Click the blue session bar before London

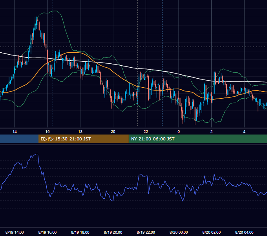pyautogui.click(x=19, y=139)
